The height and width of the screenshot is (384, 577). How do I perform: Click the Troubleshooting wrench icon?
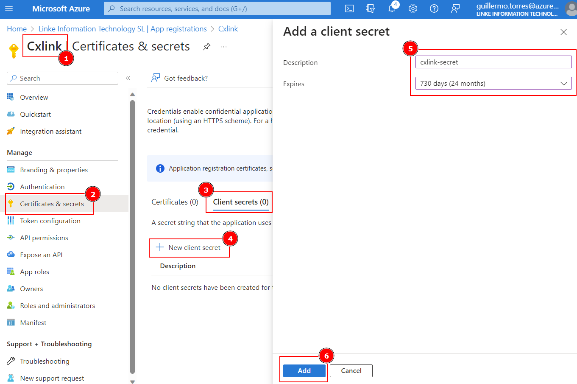coord(11,361)
